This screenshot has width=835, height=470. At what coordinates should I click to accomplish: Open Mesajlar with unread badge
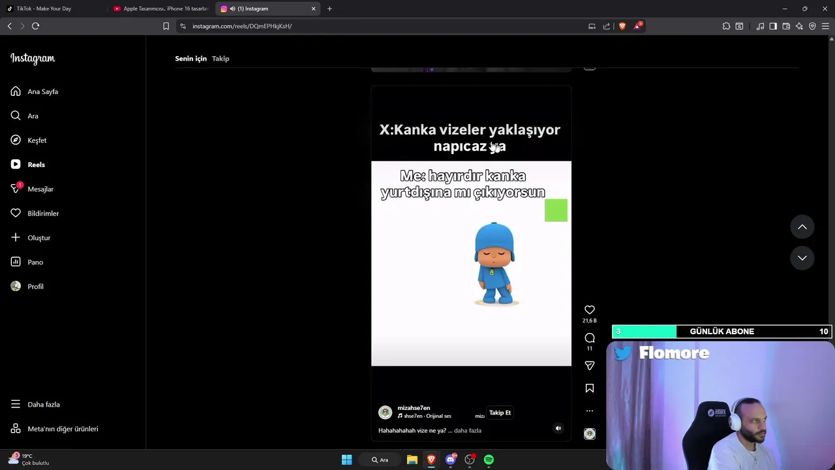(x=32, y=189)
